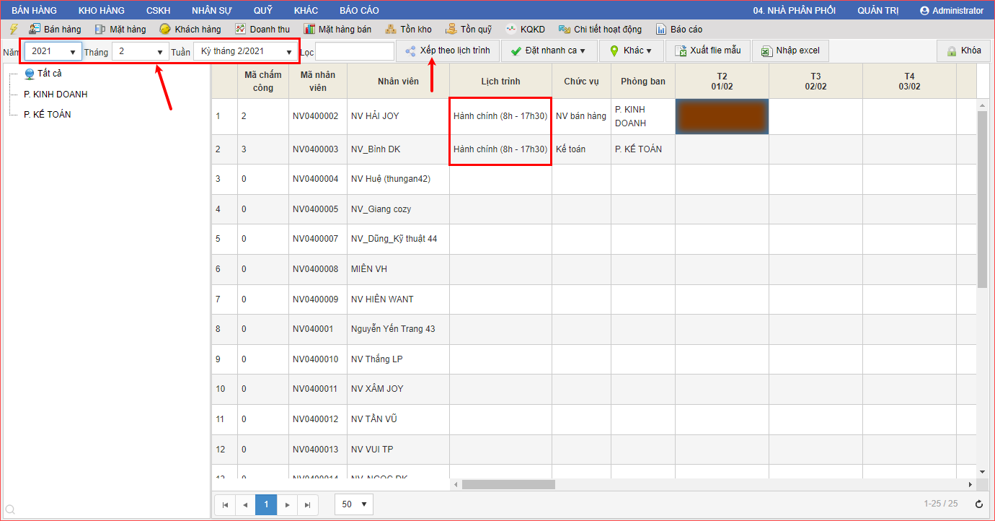
Task: Click Xếp theo lịch trình button
Action: click(447, 51)
